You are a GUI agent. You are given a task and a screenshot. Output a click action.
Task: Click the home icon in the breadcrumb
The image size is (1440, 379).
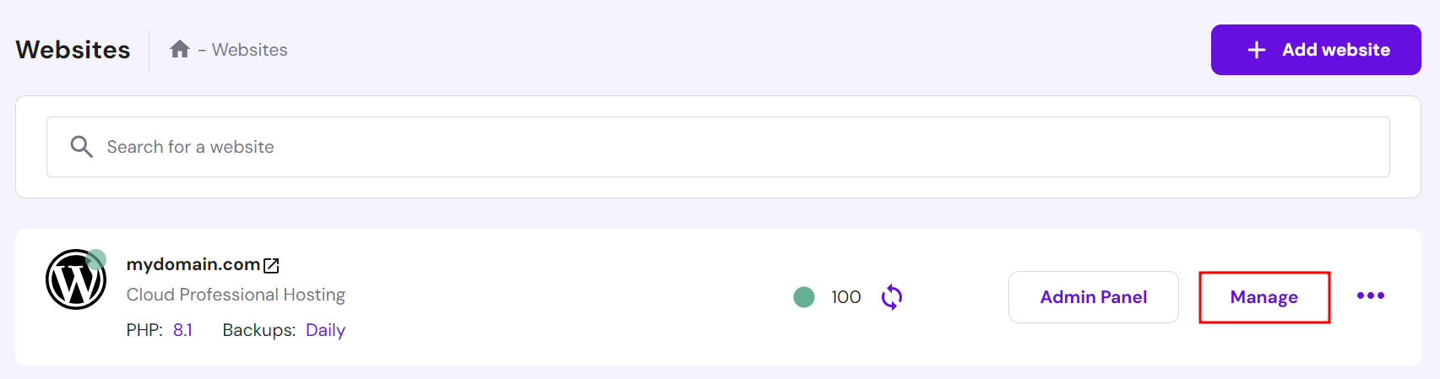click(x=179, y=50)
